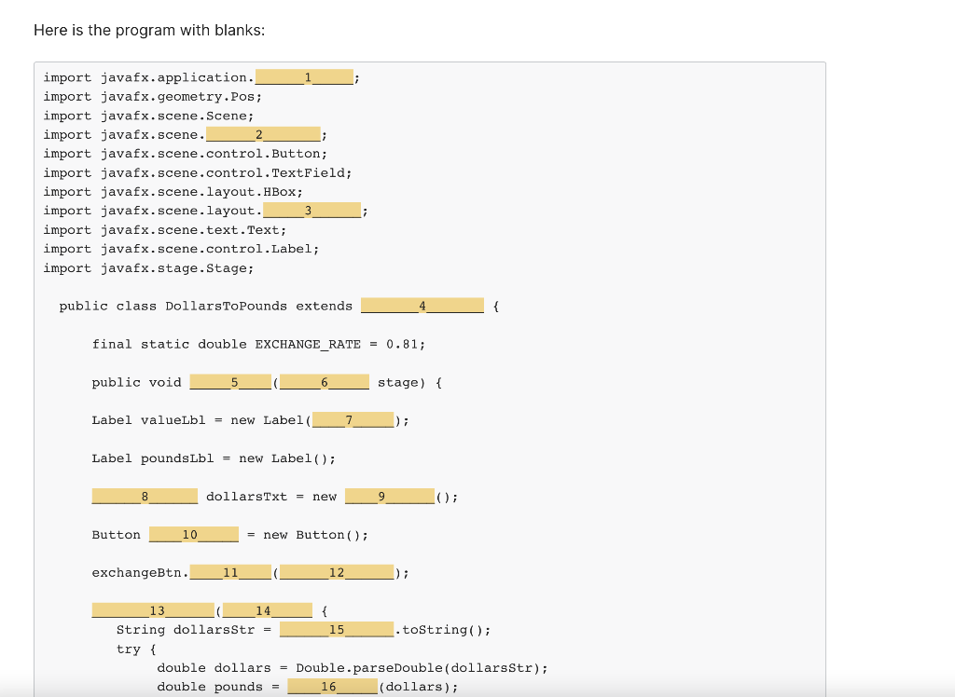Select blank 4 after extends keyword

422,306
